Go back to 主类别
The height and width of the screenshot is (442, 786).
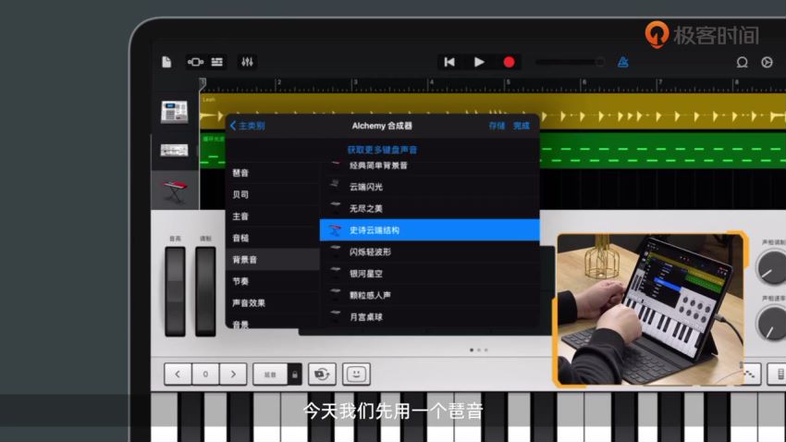[x=247, y=126]
